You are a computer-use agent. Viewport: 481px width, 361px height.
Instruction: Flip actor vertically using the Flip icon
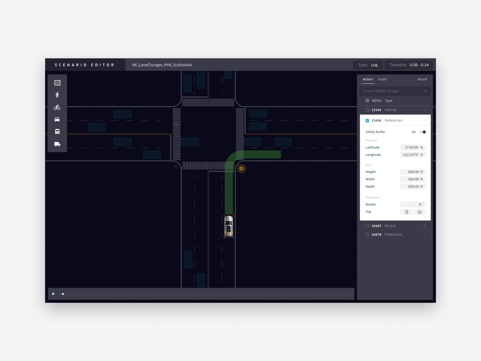coord(420,212)
